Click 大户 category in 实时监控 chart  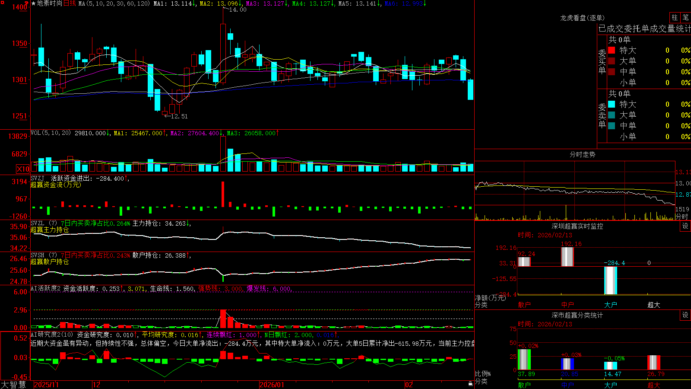click(611, 305)
